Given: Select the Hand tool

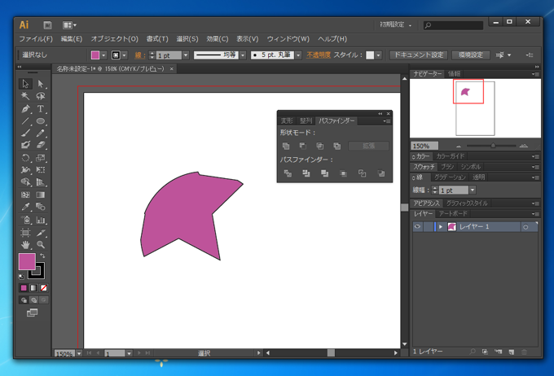Looking at the screenshot, I should [25, 245].
